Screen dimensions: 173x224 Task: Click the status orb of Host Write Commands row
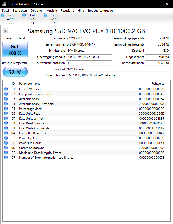[x=6, y=128]
